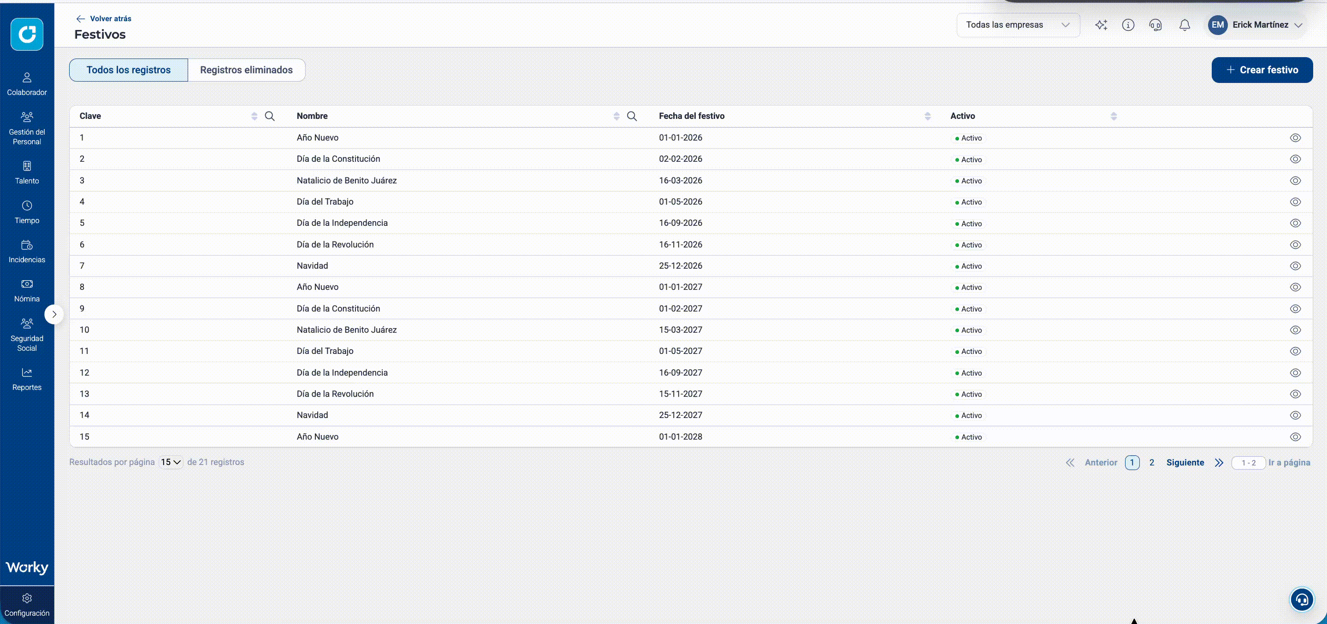The image size is (1327, 624).
Task: Expand the Erick Martínez user menu
Action: [1256, 25]
